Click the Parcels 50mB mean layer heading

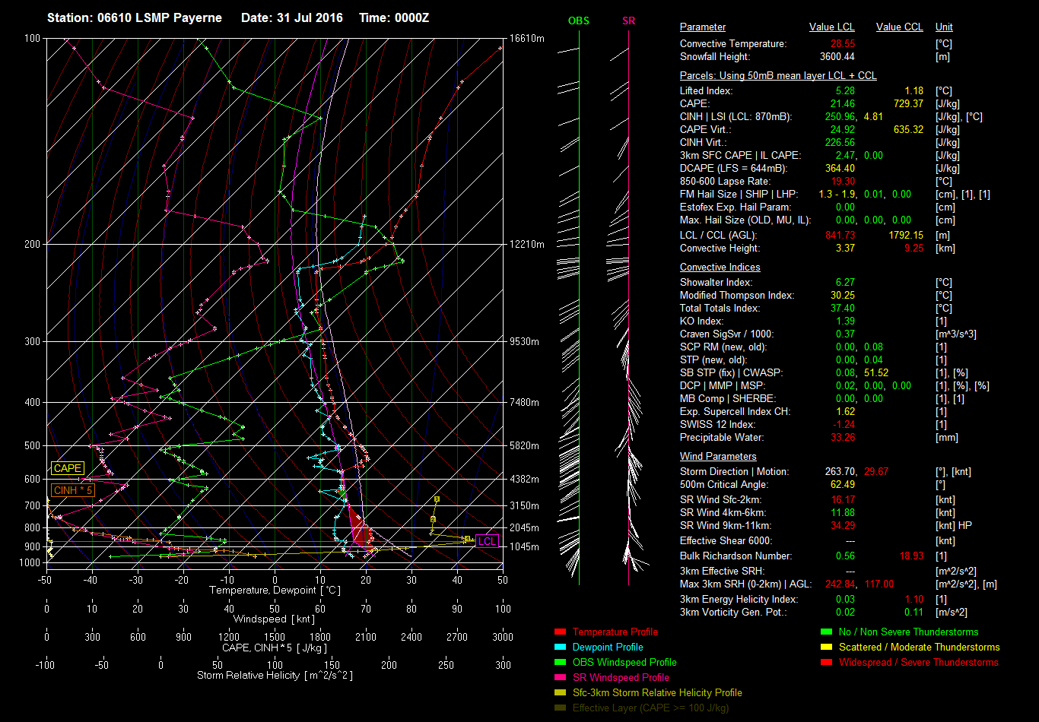[x=777, y=76]
